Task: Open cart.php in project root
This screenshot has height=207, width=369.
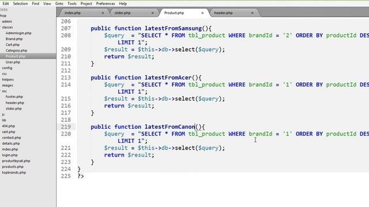Action: [9, 132]
